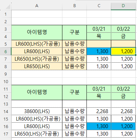Viewport: 137px width, 140px height.
Task: Select column A header
Action: 37,6
